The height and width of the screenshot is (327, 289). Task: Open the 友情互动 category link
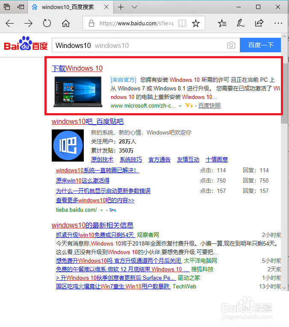[188, 159]
